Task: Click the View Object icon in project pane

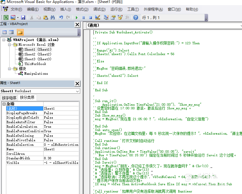Action: tap(11, 32)
